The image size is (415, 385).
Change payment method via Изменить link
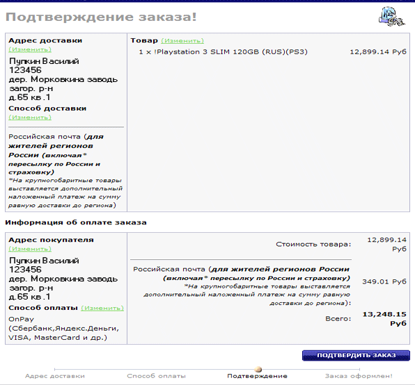click(102, 308)
